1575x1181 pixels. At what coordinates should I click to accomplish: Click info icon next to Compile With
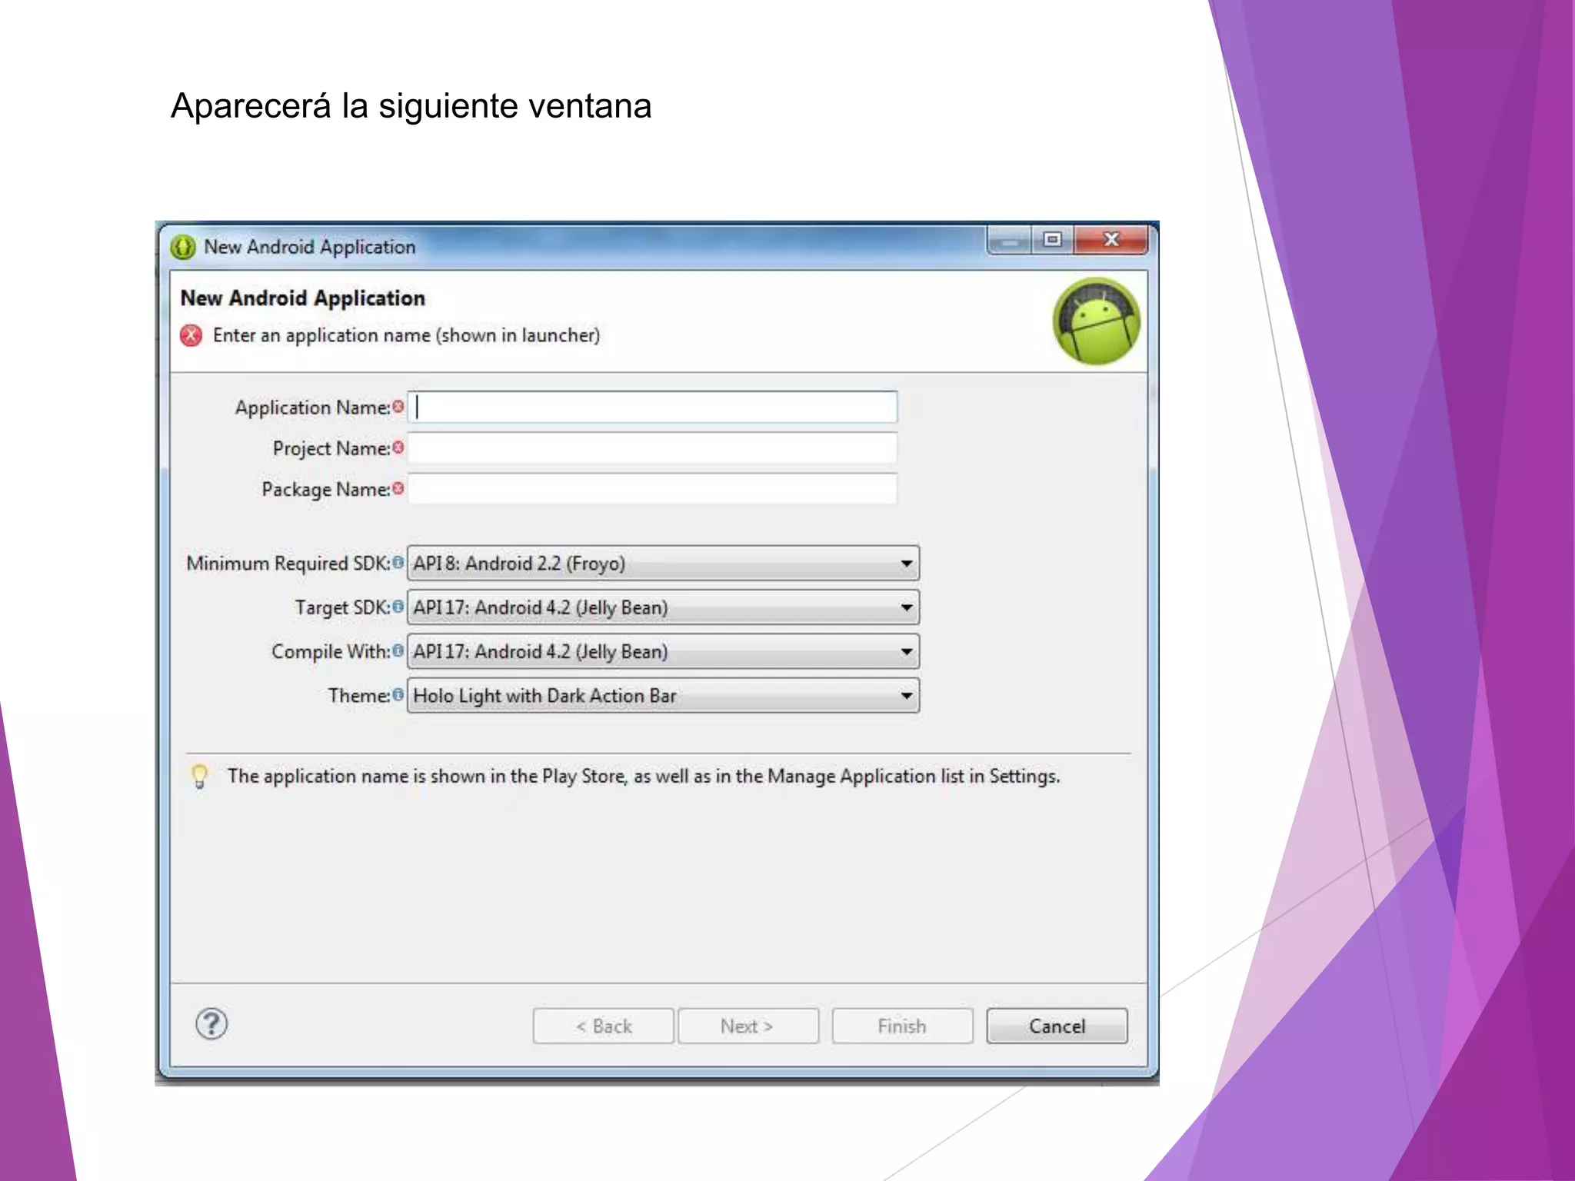coord(398,651)
